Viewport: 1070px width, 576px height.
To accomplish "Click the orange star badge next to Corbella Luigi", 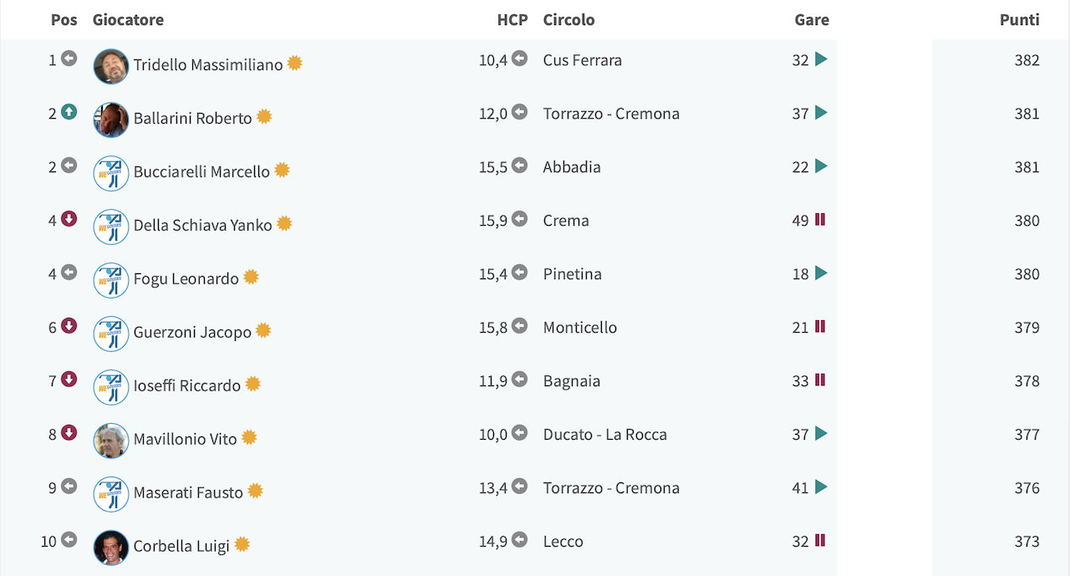I will (242, 544).
